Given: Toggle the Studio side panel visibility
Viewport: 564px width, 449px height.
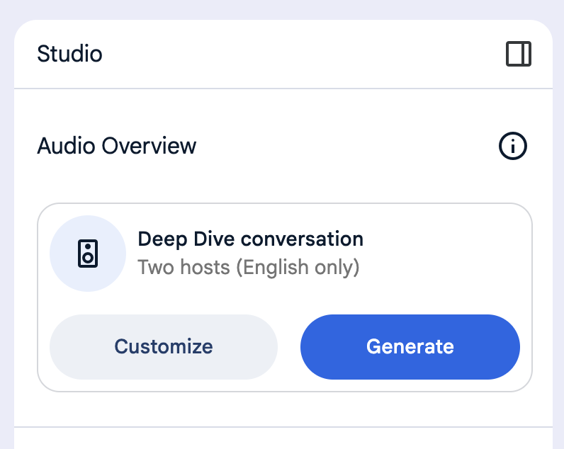Looking at the screenshot, I should coord(519,55).
